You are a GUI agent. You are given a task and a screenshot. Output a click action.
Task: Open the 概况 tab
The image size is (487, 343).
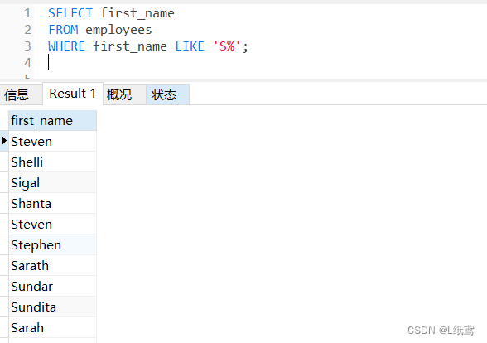point(124,94)
